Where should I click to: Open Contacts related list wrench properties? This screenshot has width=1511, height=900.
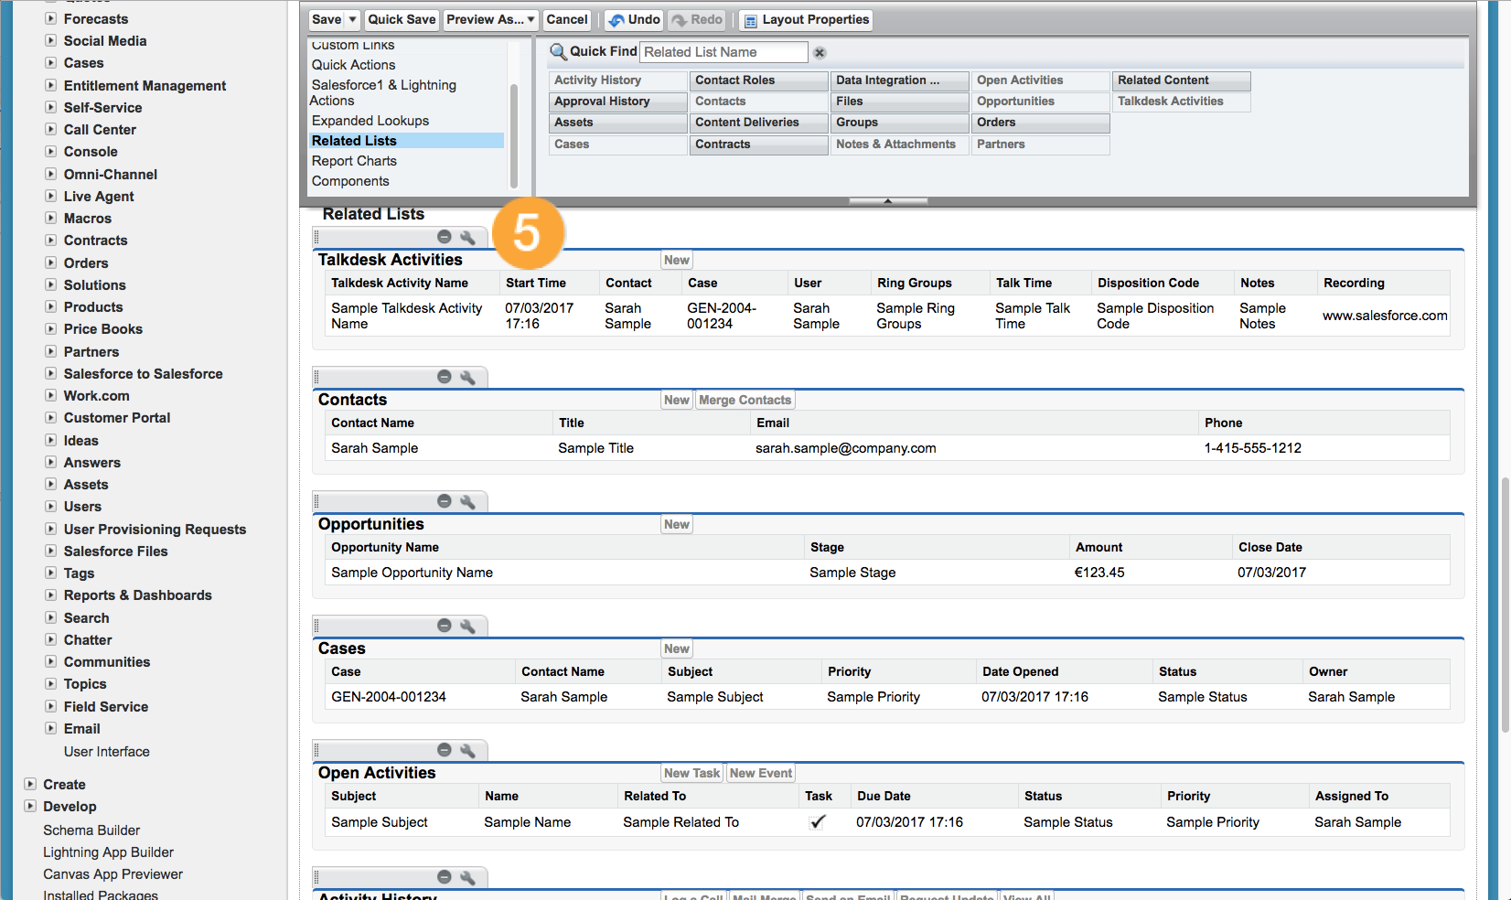tap(467, 377)
